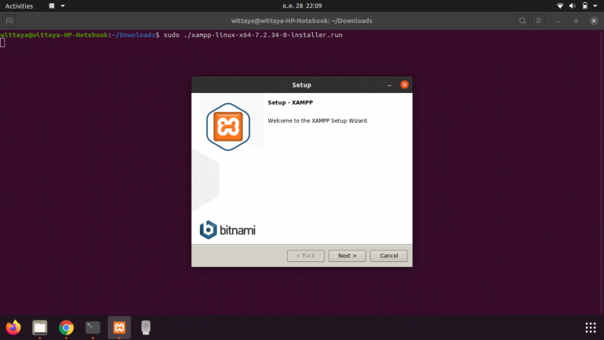Open app menu beside Activities
This screenshot has width=604, height=340.
coord(57,6)
